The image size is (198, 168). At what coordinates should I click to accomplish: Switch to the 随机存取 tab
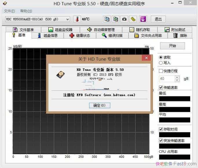(140, 30)
